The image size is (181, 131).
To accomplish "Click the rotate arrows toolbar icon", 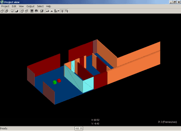I will 36,11.
